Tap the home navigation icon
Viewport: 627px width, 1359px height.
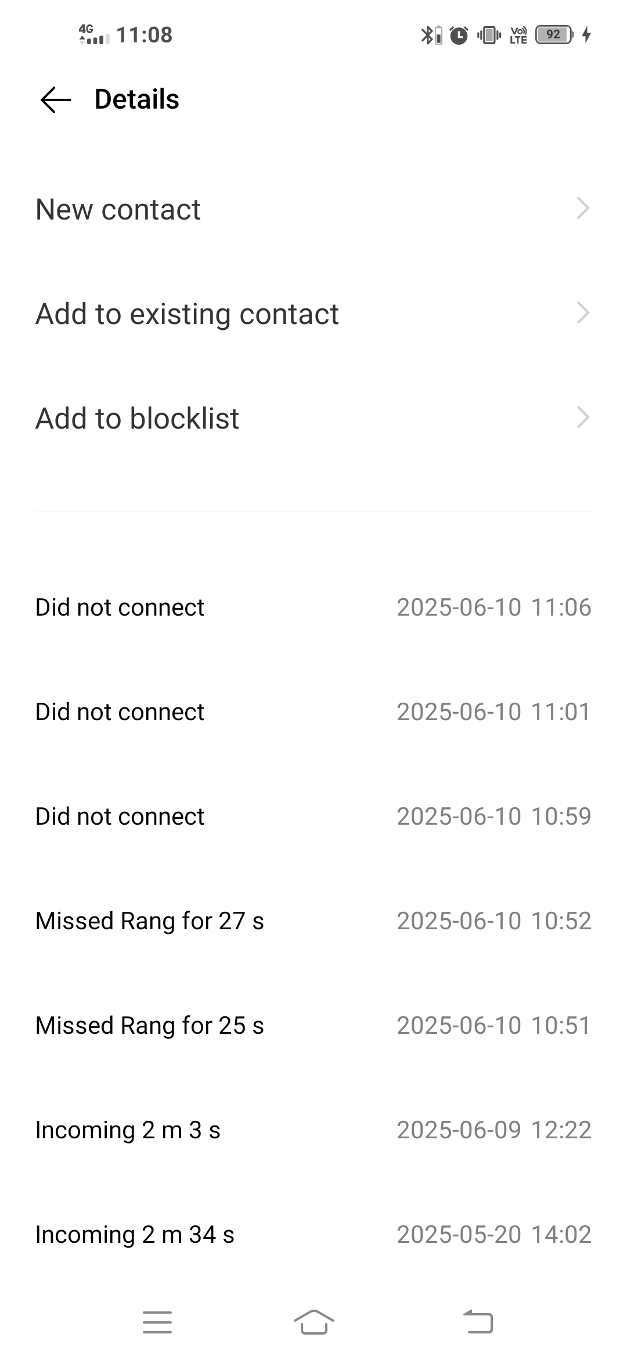pyautogui.click(x=313, y=1322)
